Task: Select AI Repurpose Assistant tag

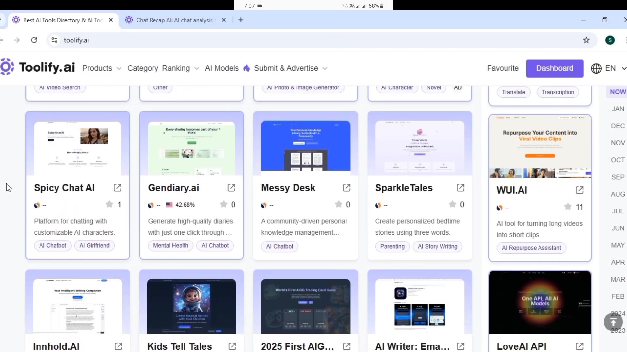Action: (x=531, y=248)
